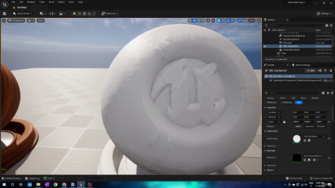Screen dimensions: 335x188
Task: Click the Stop simulation square button
Action: pyautogui.click(x=84, y=14)
